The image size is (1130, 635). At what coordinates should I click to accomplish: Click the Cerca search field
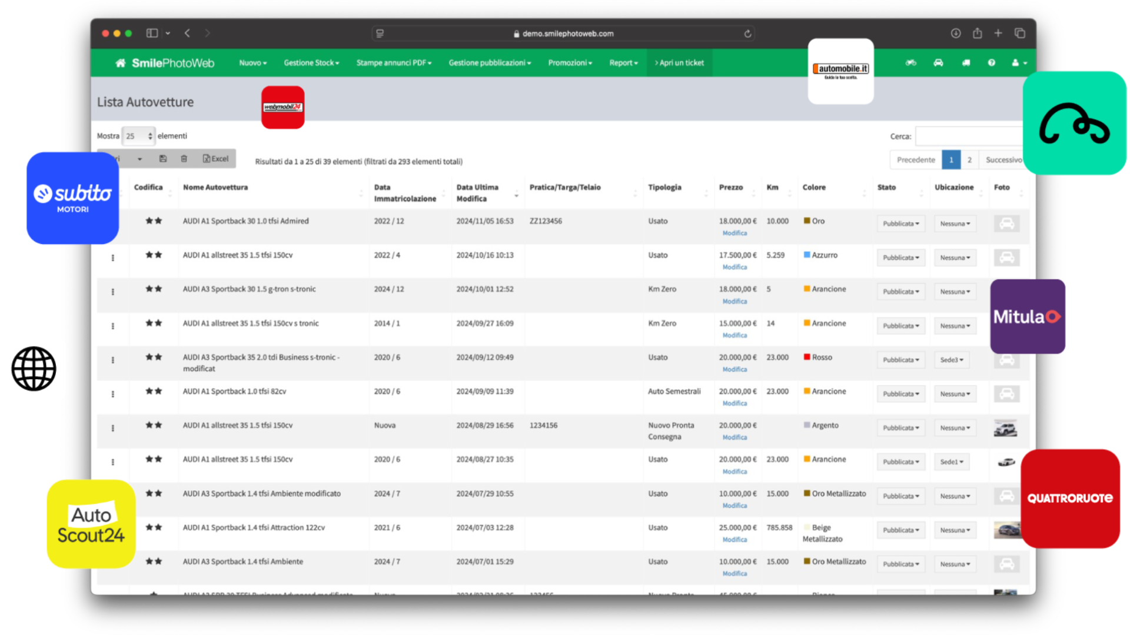click(x=968, y=136)
